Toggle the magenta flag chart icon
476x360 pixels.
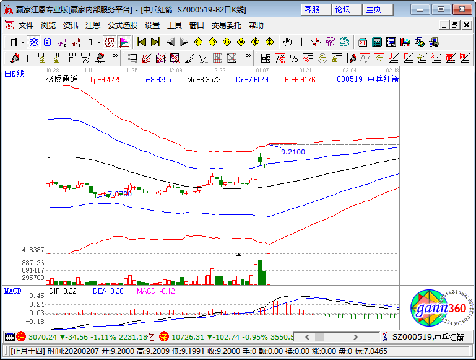click(124, 42)
